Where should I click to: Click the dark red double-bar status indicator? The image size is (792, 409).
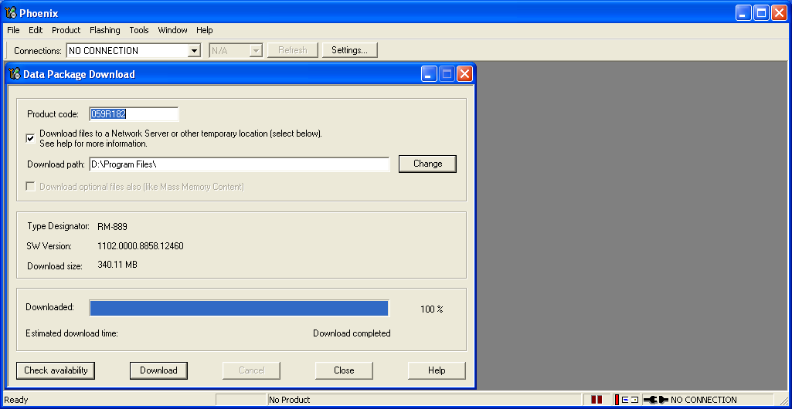597,400
